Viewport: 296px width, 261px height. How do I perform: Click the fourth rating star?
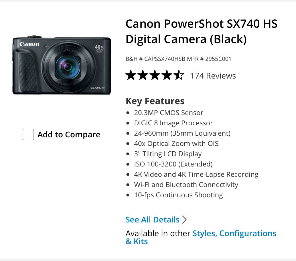(167, 75)
